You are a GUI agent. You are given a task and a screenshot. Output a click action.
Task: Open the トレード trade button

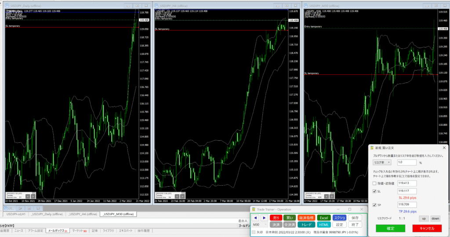pos(306,225)
